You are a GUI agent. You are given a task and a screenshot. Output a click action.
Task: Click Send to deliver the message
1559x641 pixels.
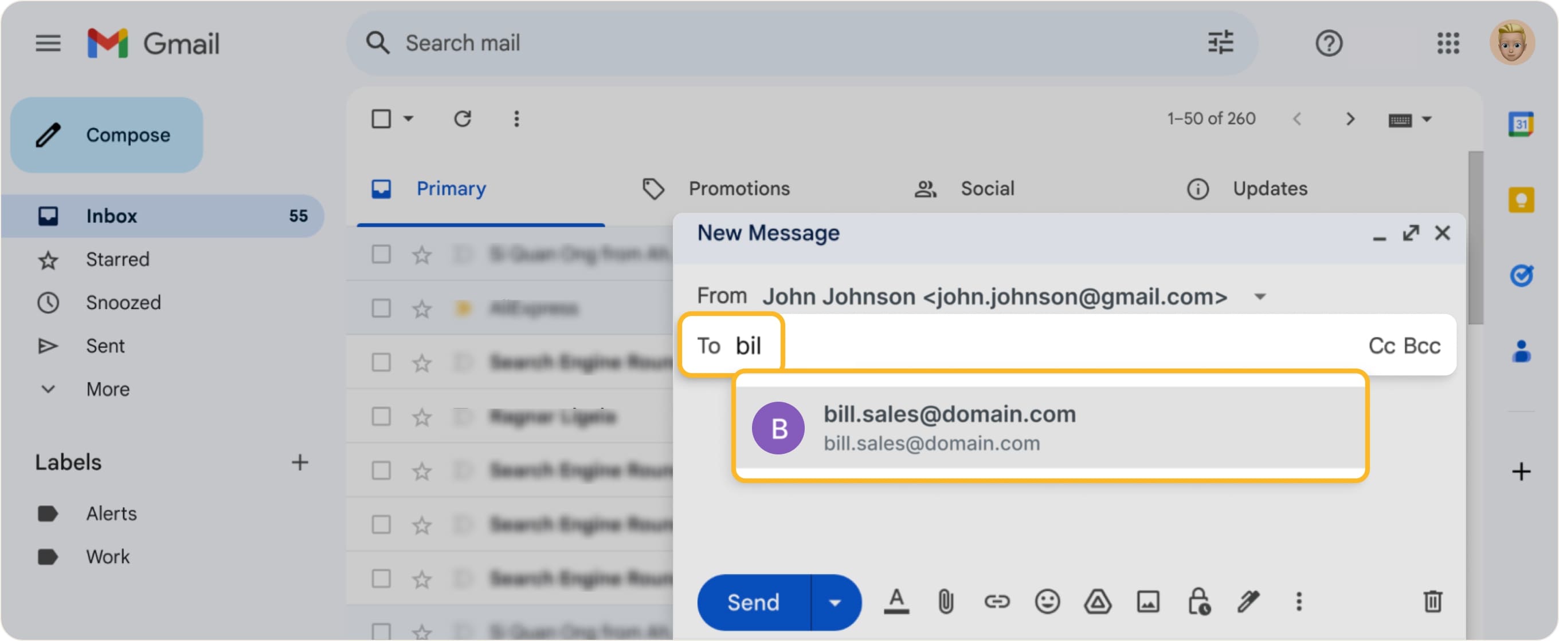pyautogui.click(x=754, y=602)
